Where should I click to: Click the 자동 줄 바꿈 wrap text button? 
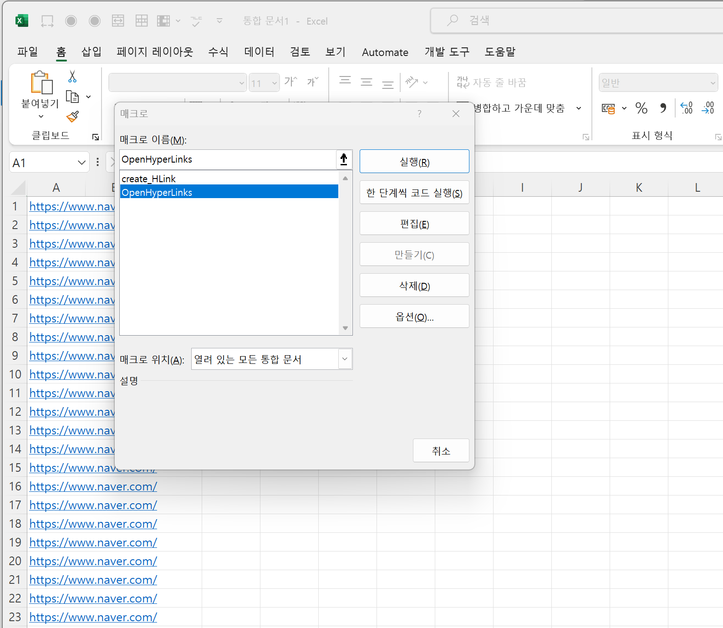coord(492,82)
